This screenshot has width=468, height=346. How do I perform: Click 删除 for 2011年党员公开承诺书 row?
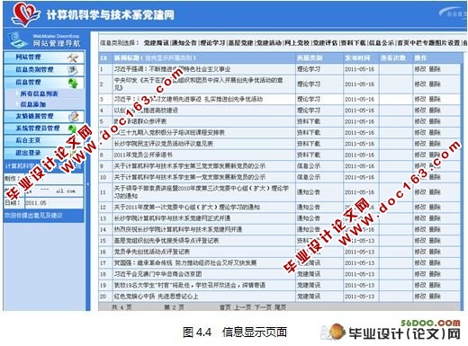435,155
